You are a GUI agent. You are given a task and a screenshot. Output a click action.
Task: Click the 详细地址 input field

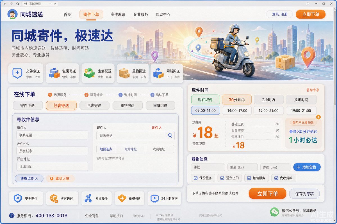point(52,166)
